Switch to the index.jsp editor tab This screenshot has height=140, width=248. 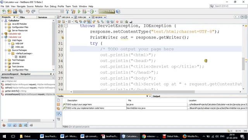pyautogui.click(x=82, y=17)
